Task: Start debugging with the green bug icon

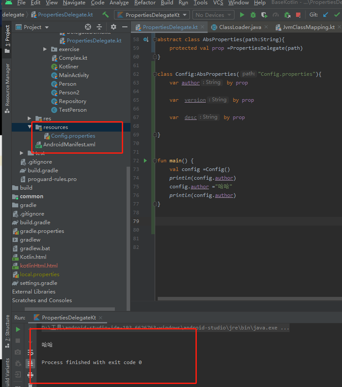Action: coord(253,15)
